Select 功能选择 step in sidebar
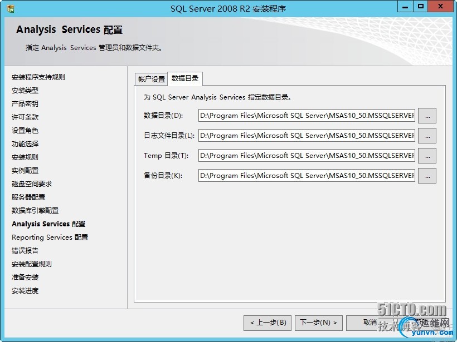The image size is (457, 342). point(25,144)
